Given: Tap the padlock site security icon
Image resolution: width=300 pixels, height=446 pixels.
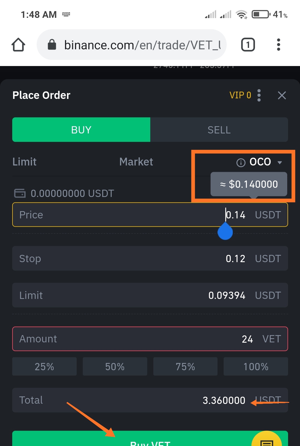Looking at the screenshot, I should 52,44.
